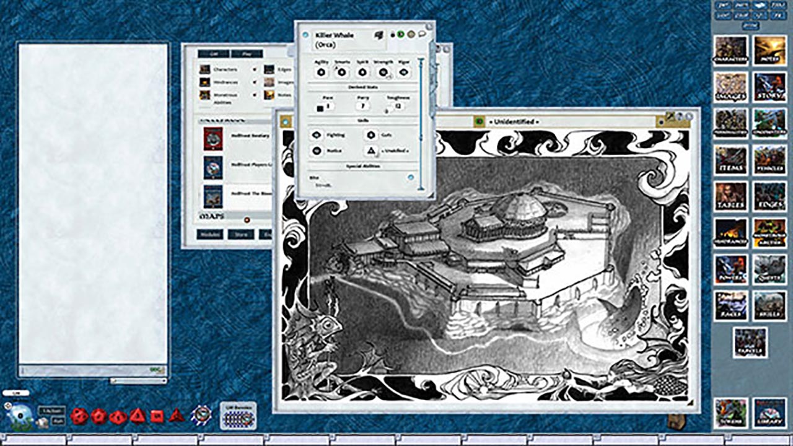Pick the red d20 die
This screenshot has height=446, width=793.
[x=79, y=416]
